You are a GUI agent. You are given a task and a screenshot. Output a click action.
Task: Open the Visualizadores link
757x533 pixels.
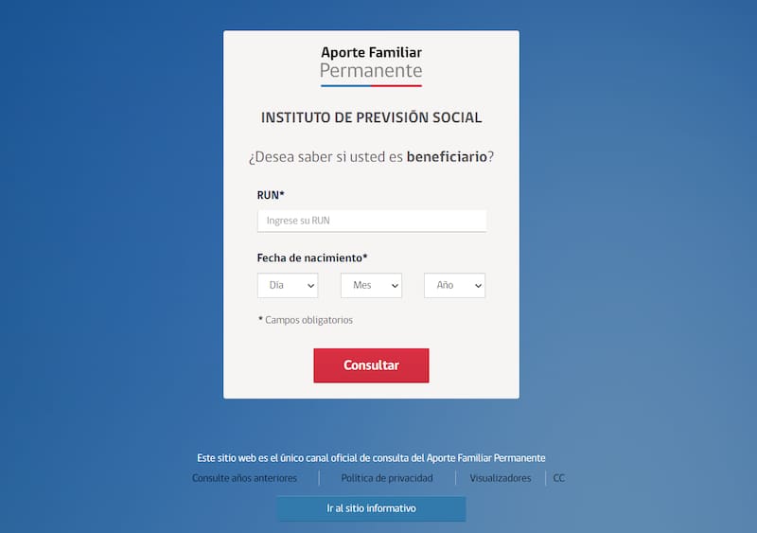coord(501,478)
